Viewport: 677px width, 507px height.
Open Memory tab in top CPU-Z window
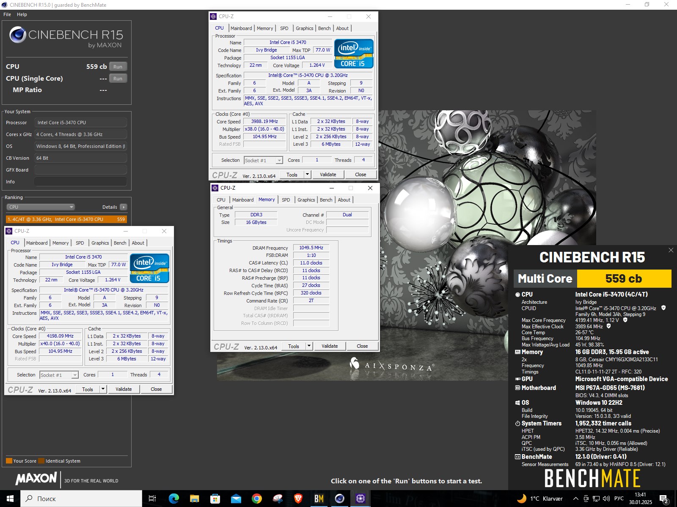pos(265,28)
